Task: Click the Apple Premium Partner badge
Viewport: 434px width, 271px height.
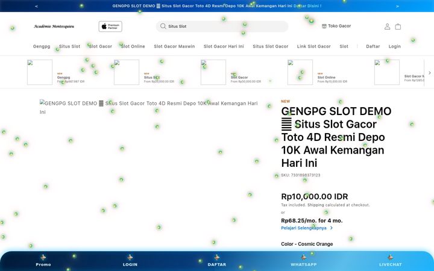Action: click(110, 26)
